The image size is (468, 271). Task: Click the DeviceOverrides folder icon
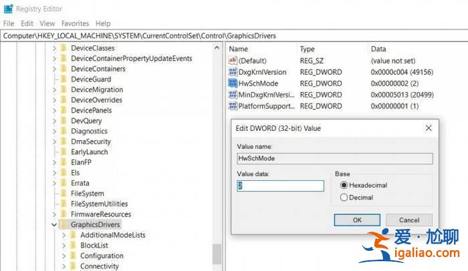pos(64,100)
